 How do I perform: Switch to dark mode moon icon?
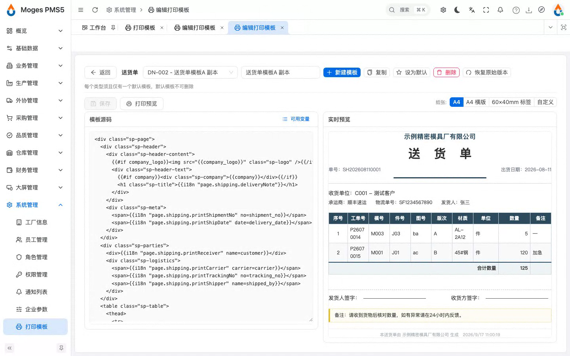[457, 10]
